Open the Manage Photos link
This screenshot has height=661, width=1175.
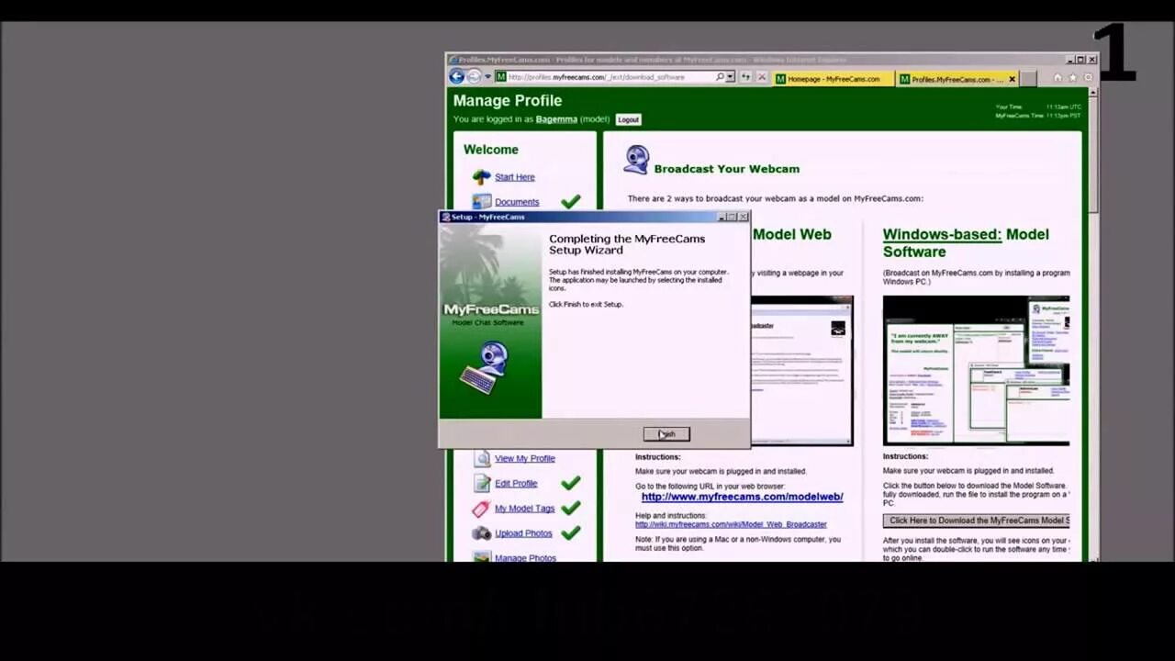point(525,557)
